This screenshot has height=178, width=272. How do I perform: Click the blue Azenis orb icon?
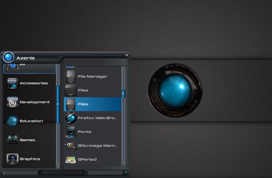(x=8, y=57)
